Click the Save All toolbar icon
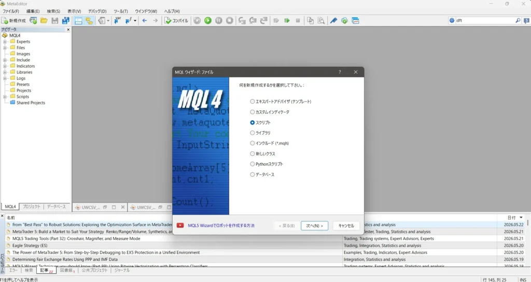Viewport: 531px width, 282px height. [66, 21]
